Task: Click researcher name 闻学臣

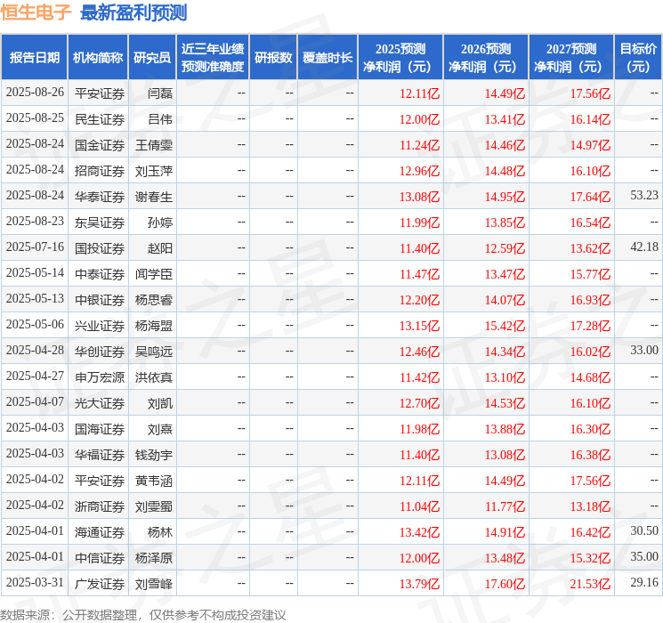Action: click(154, 274)
